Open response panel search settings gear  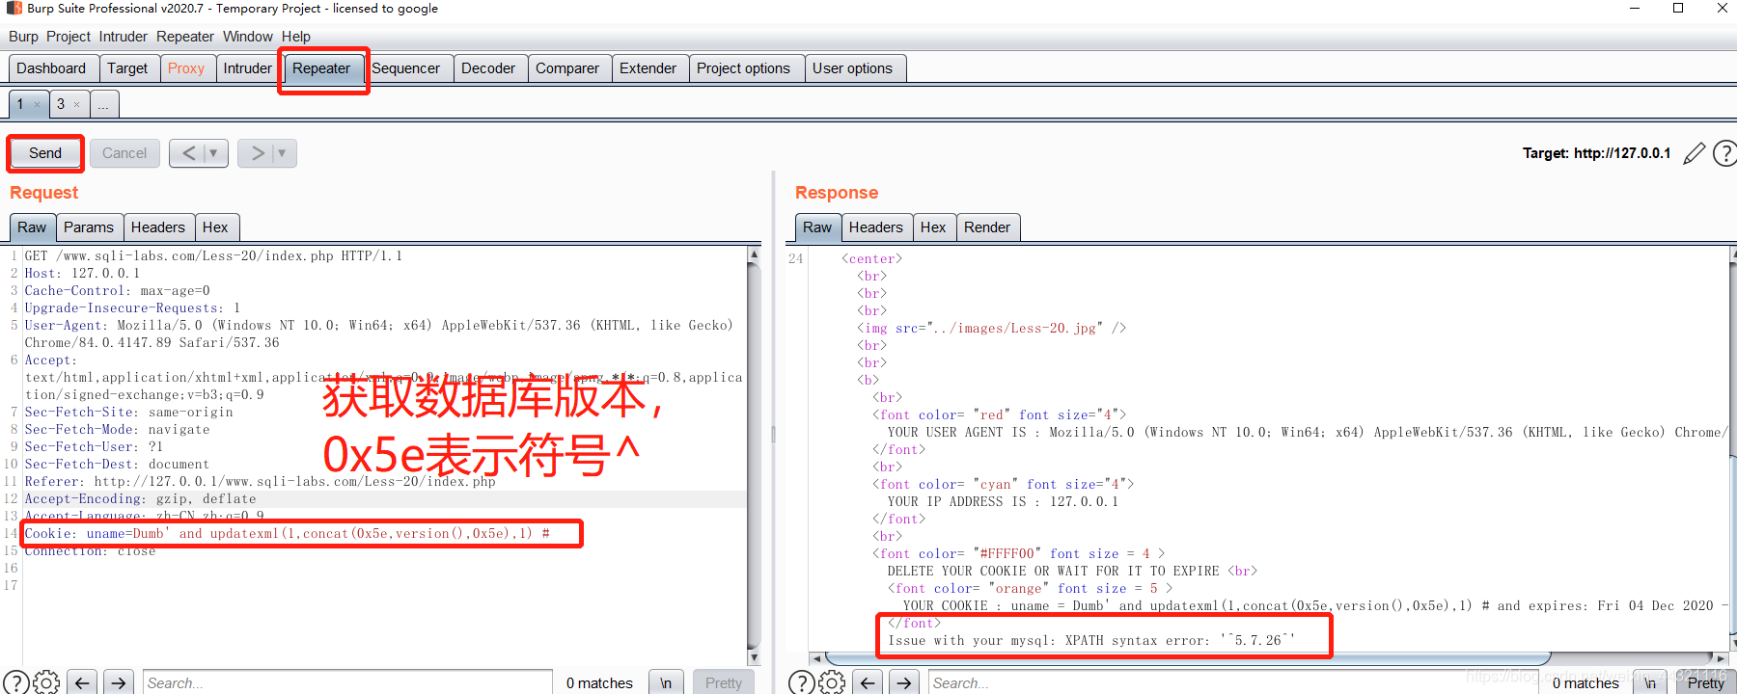pyautogui.click(x=832, y=682)
